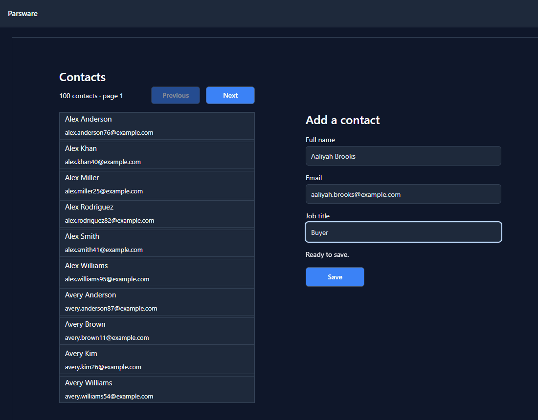538x420 pixels.
Task: Open the Alex Rodriguez contact entry
Action: [157, 214]
